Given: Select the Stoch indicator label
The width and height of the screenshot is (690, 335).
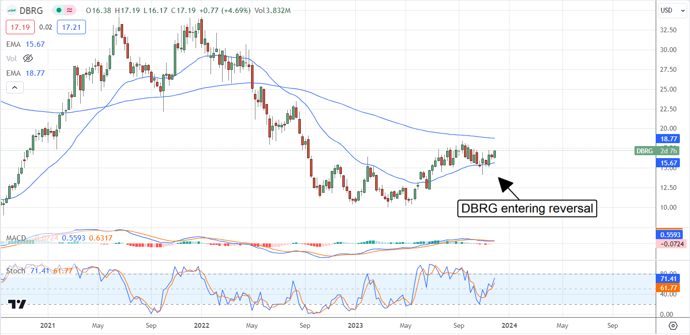Looking at the screenshot, I should [x=15, y=271].
